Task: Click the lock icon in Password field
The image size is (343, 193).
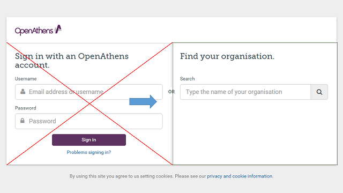Action: (x=23, y=121)
